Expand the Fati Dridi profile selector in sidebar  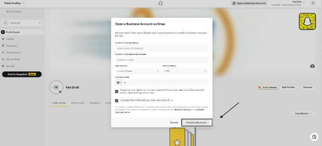click(x=22, y=23)
